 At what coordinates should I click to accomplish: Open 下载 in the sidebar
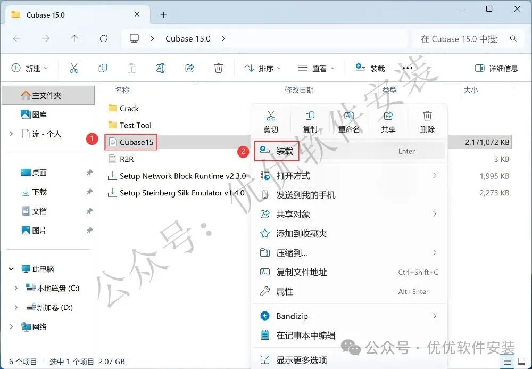(x=34, y=192)
